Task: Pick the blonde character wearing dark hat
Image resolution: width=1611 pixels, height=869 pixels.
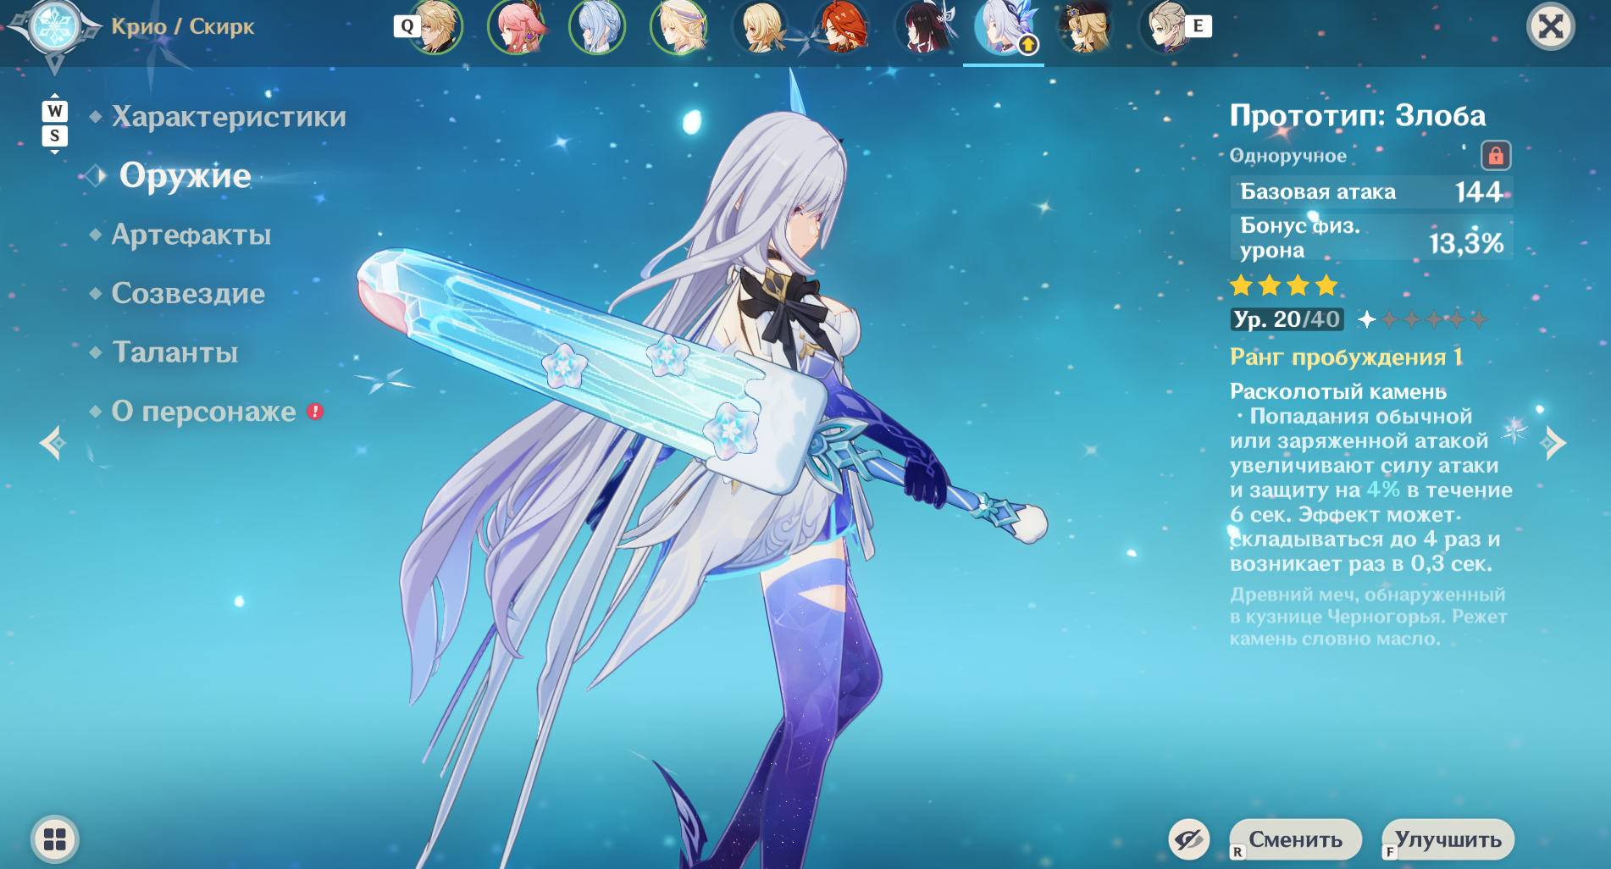Action: [x=1085, y=26]
